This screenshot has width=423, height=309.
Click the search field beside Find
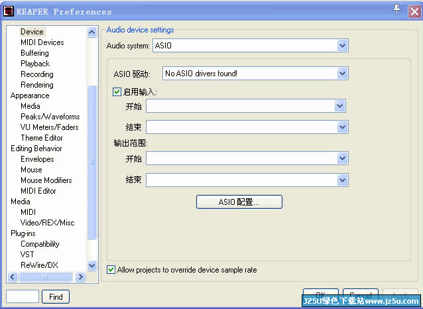pos(23,297)
